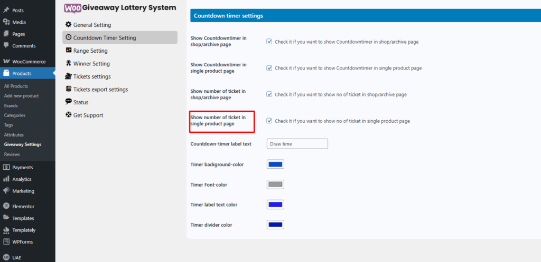This screenshot has width=541, height=262.
Task: Open the Tags submenu link
Action: click(8, 125)
